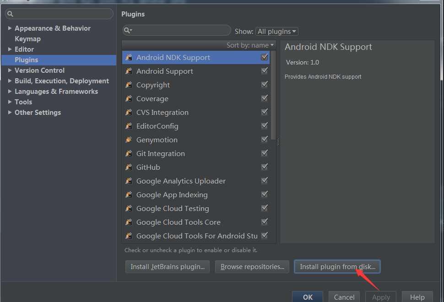Click the splitter grip beside the plugin list
Viewport: 444px width, 302px height.
coord(278,142)
